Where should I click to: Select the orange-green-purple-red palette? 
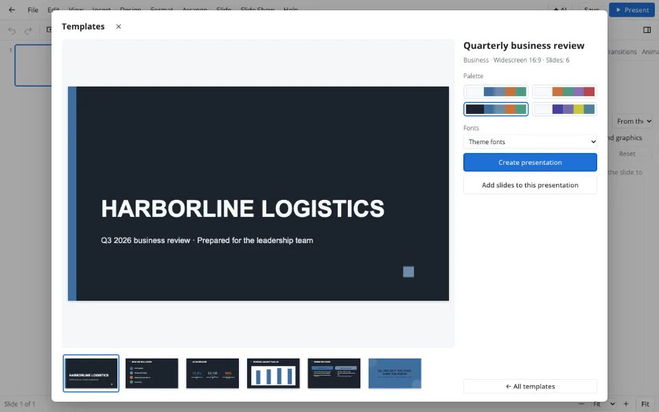(x=564, y=91)
